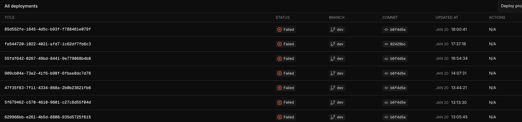Click commit icon next to 02429bc
522x122 pixels.
(386, 44)
